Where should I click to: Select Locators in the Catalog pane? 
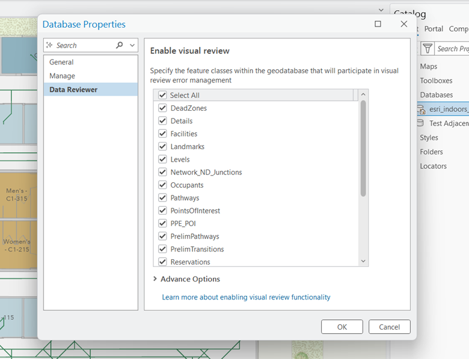pyautogui.click(x=433, y=166)
